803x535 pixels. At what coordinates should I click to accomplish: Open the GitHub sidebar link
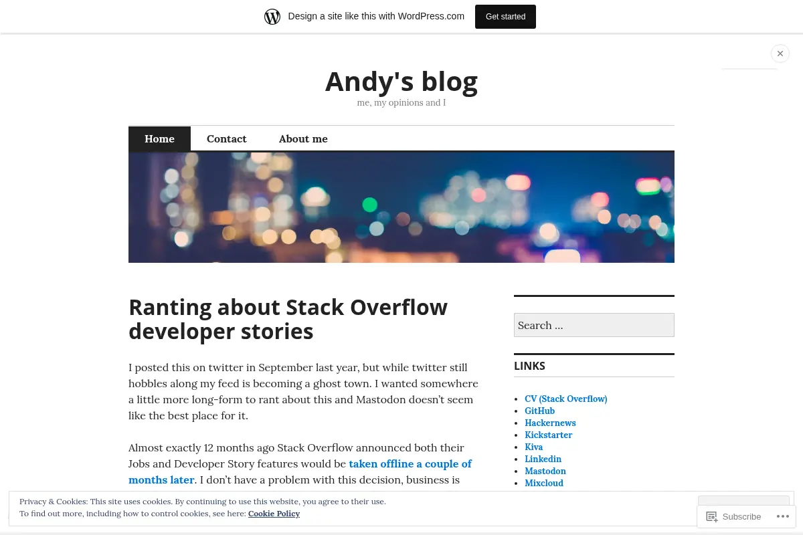click(539, 411)
